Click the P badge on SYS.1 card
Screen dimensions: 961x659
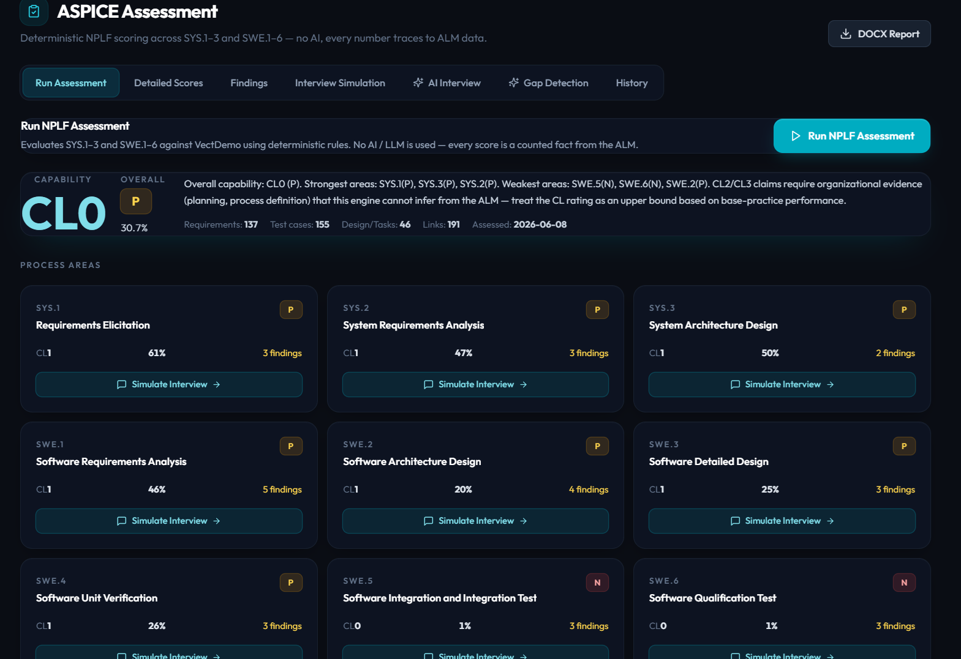point(291,310)
